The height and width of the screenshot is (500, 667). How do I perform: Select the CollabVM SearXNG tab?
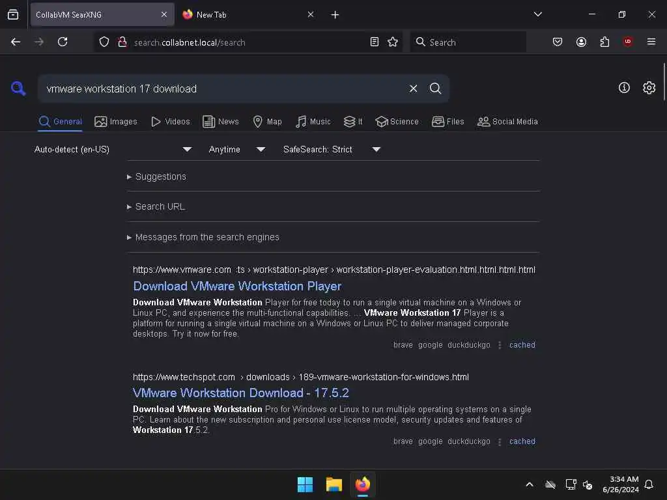102,14
